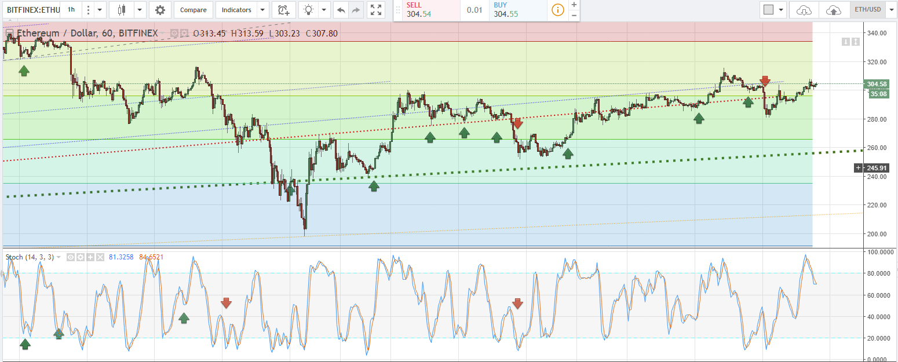Expand the layout selection dropdown arrow
The width and height of the screenshot is (898, 362).
click(x=782, y=10)
